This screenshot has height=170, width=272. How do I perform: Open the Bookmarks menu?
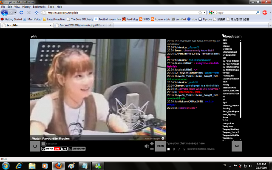tap(39, 7)
